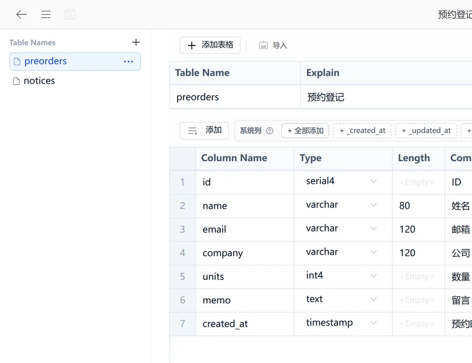472x363 pixels.
Task: Click the column name cell 'memo'
Action: click(x=245, y=300)
